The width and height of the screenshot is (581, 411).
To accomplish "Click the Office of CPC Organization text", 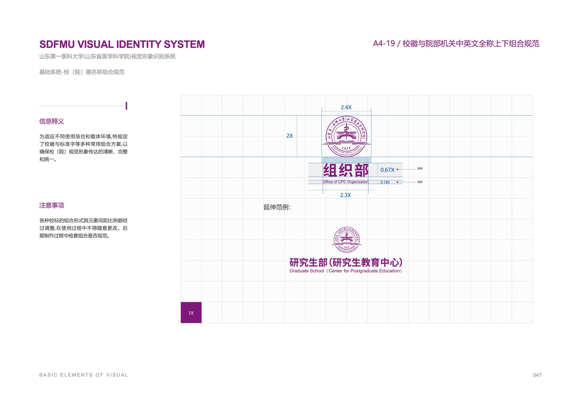I will [x=346, y=182].
